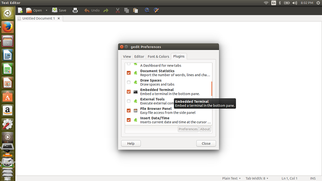This screenshot has height=181, width=322.
Task: Click the Cut scissors icon
Action: coord(118,10)
